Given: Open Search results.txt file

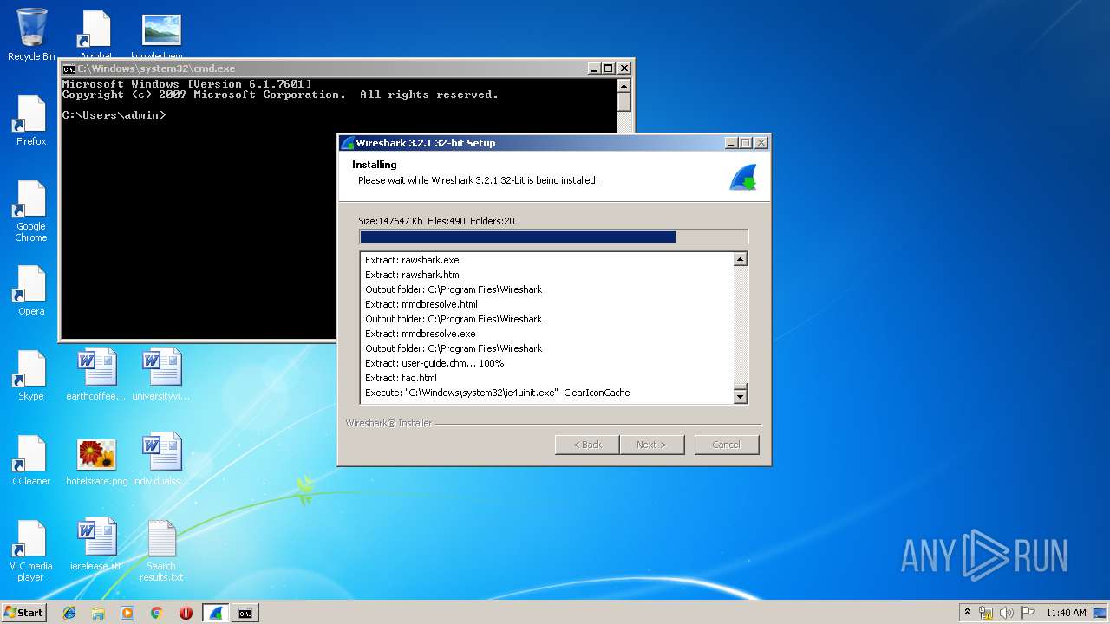Looking at the screenshot, I should [161, 551].
